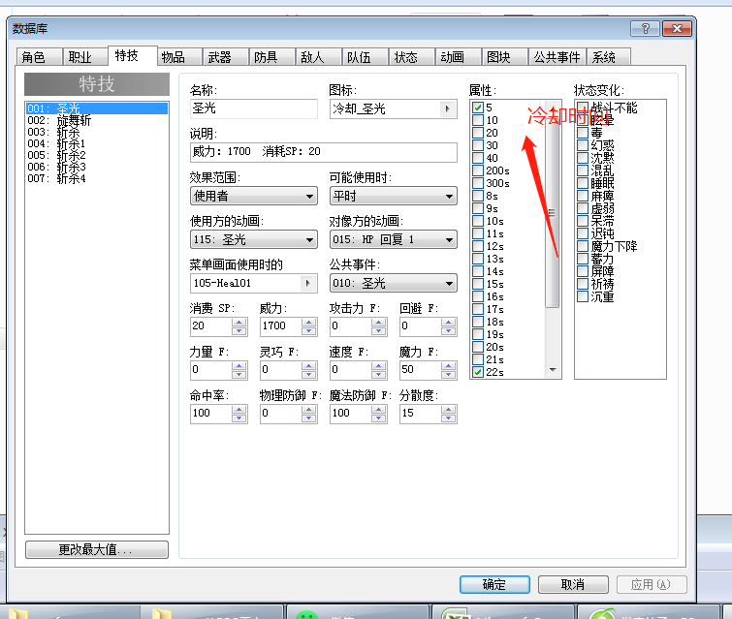Switch to the 系统 tab
The image size is (732, 619).
(x=609, y=57)
